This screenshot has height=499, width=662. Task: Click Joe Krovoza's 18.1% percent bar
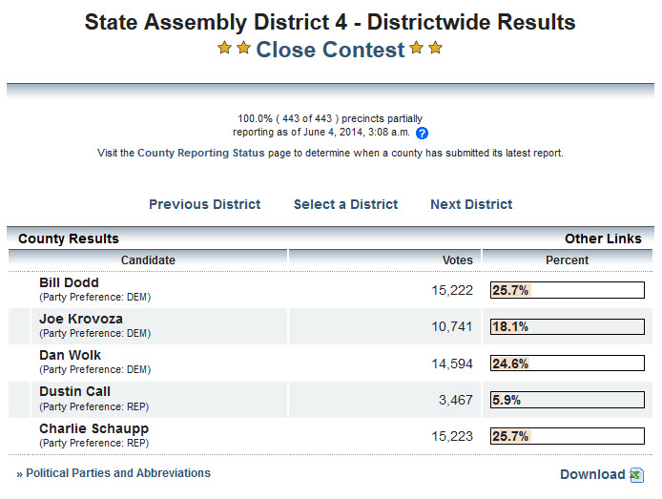click(x=567, y=326)
